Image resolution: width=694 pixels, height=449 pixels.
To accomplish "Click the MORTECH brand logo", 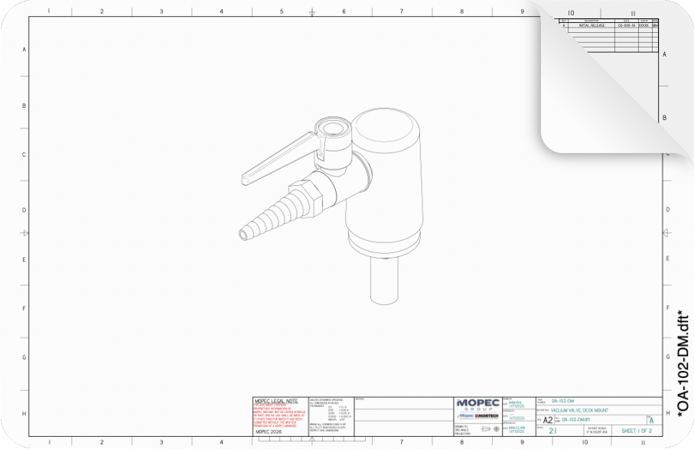I will point(487,415).
